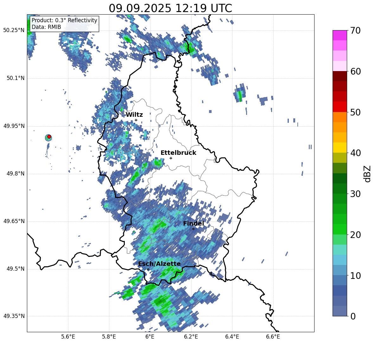Image resolution: width=375 pixels, height=343 pixels.
Task: Click the Wiltz city label
Action: (134, 115)
